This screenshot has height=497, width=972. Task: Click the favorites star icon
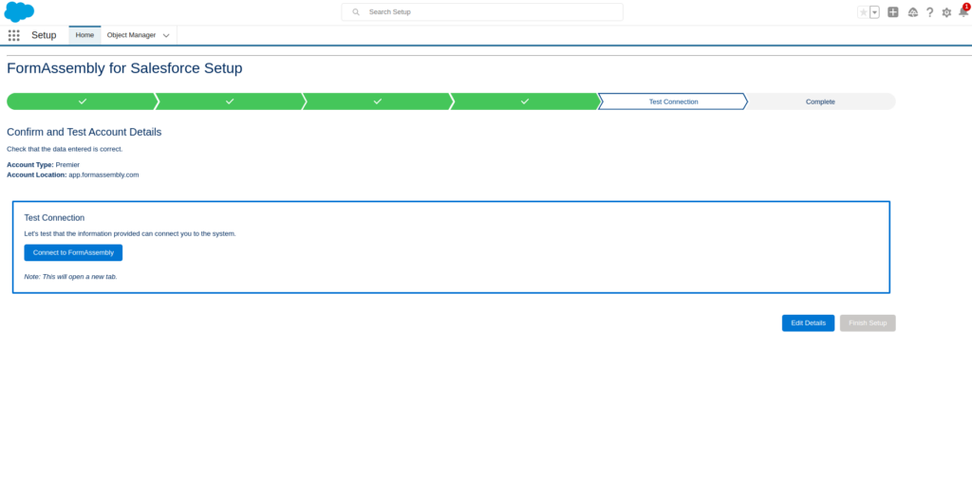(863, 12)
